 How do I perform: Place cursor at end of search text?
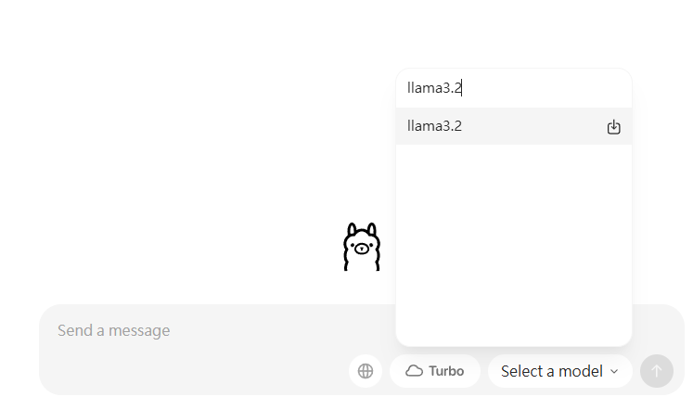[463, 88]
